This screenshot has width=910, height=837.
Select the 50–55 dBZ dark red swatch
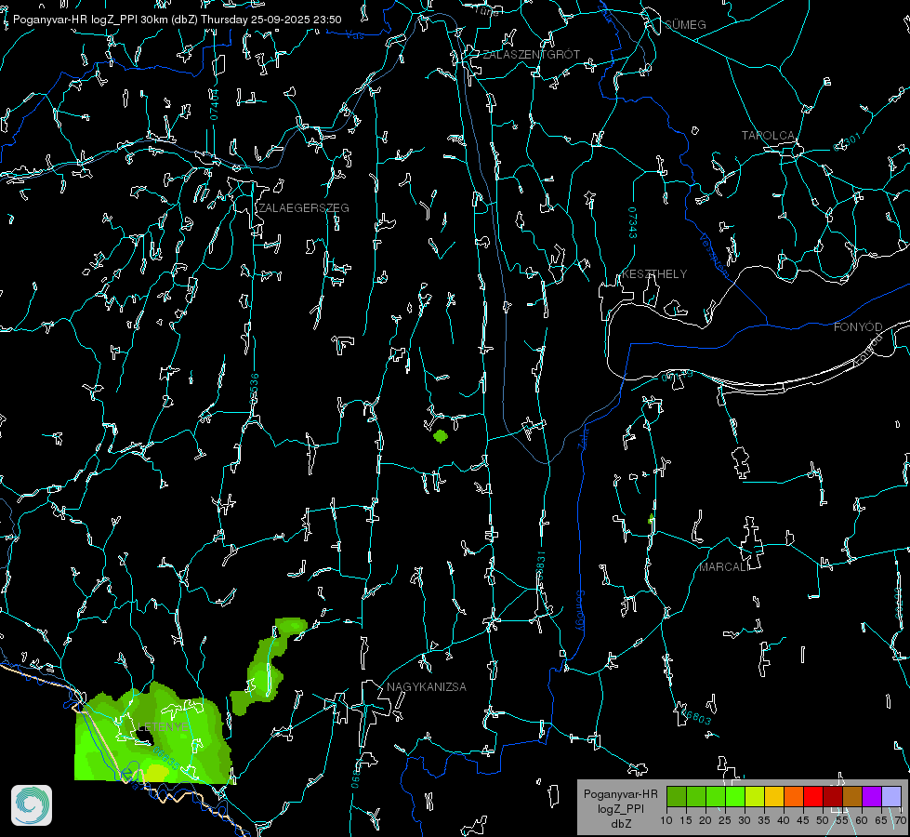tap(833, 796)
